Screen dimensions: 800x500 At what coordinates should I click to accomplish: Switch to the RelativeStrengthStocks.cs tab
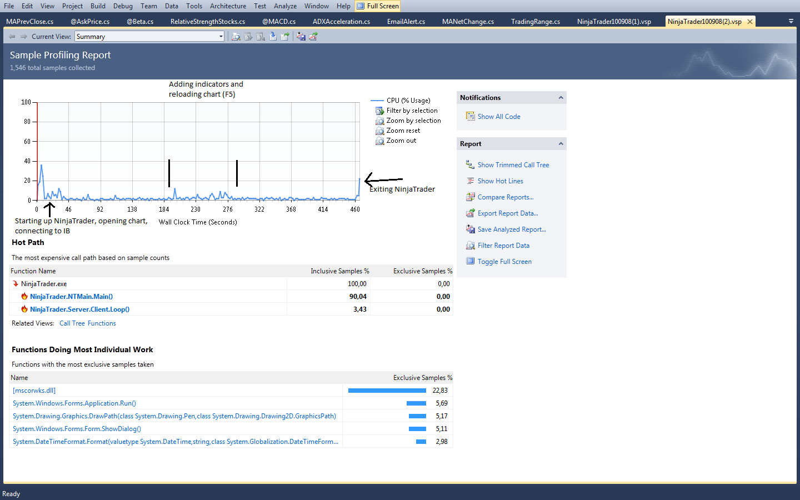point(208,22)
